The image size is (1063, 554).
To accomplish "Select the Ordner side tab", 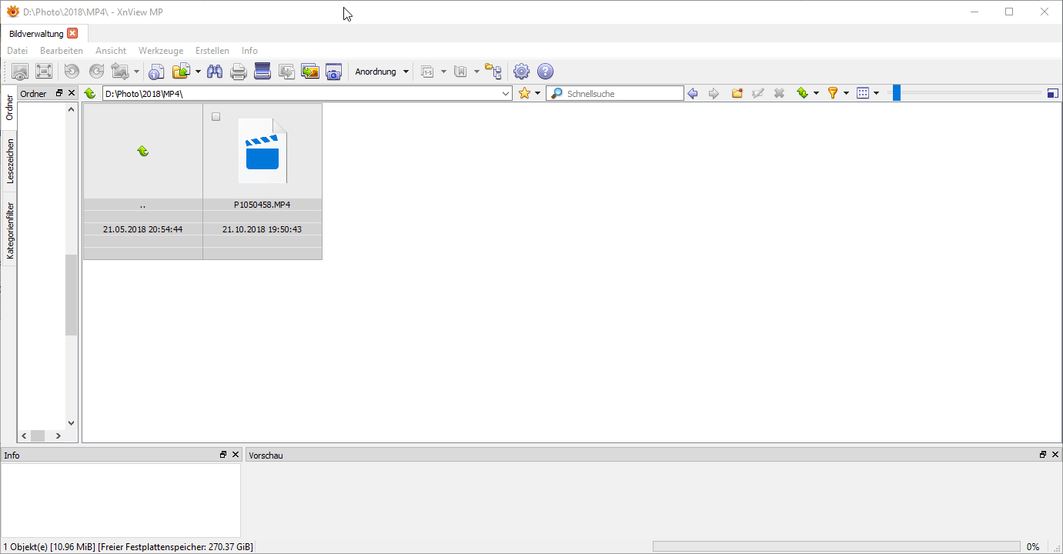I will (x=8, y=108).
